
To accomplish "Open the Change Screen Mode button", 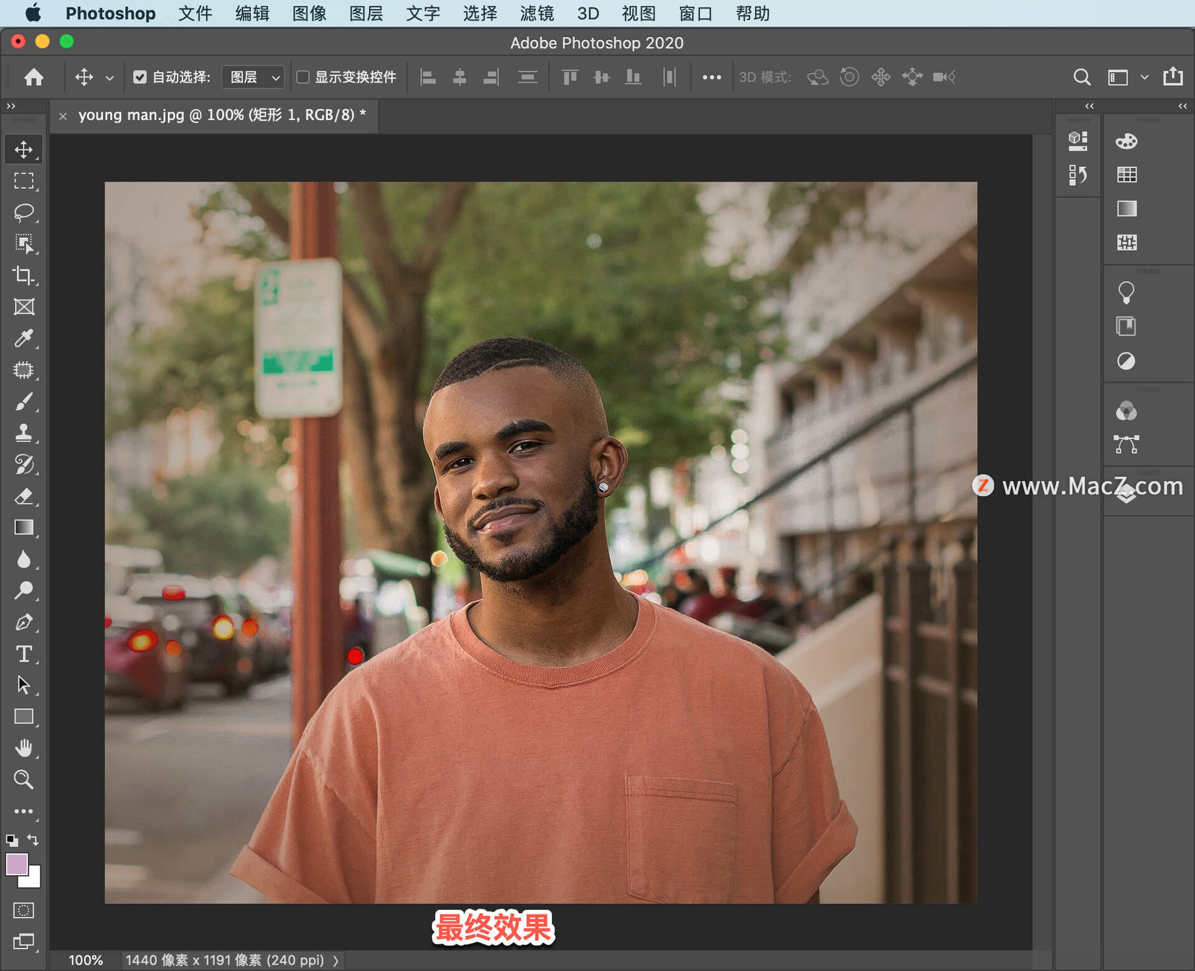I will [x=24, y=941].
